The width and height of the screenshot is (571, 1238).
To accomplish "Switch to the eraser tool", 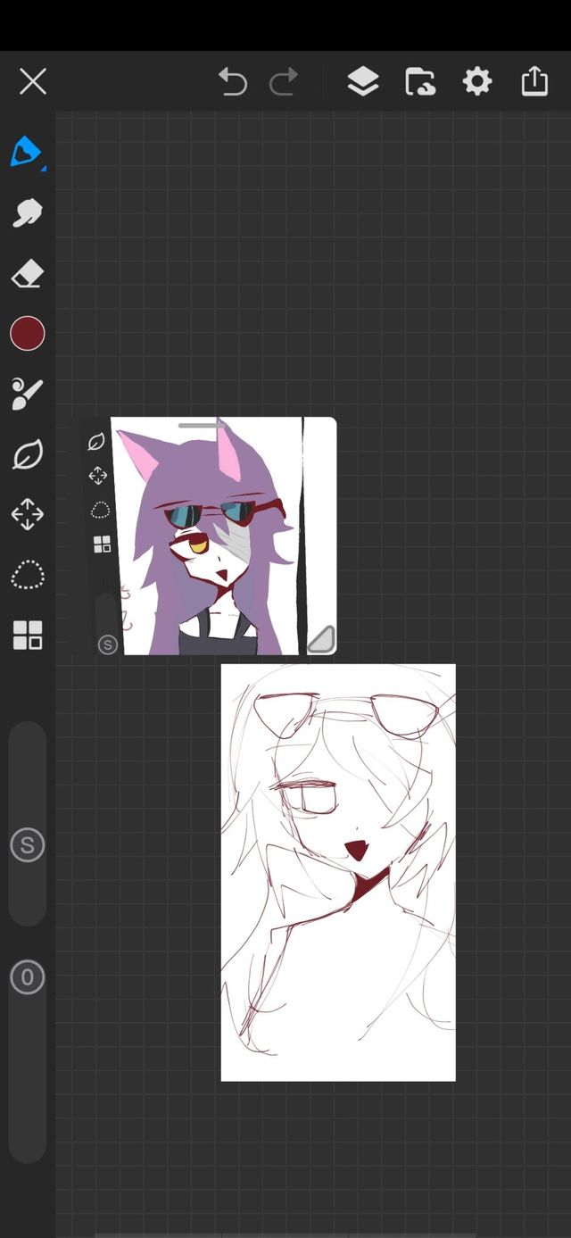I will pos(27,273).
